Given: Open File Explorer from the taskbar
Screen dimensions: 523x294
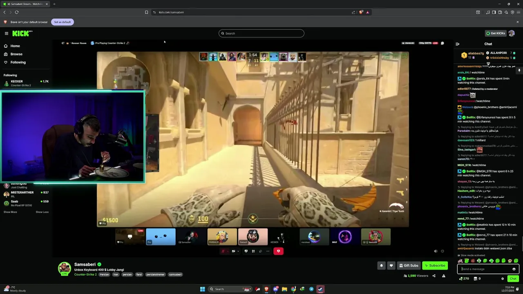Looking at the screenshot, I should (284, 289).
